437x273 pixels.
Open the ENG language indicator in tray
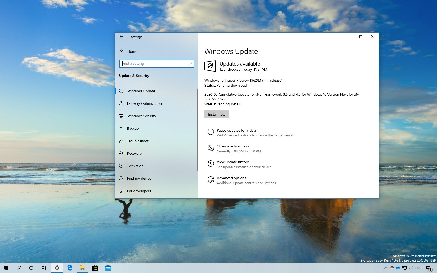pyautogui.click(x=418, y=268)
